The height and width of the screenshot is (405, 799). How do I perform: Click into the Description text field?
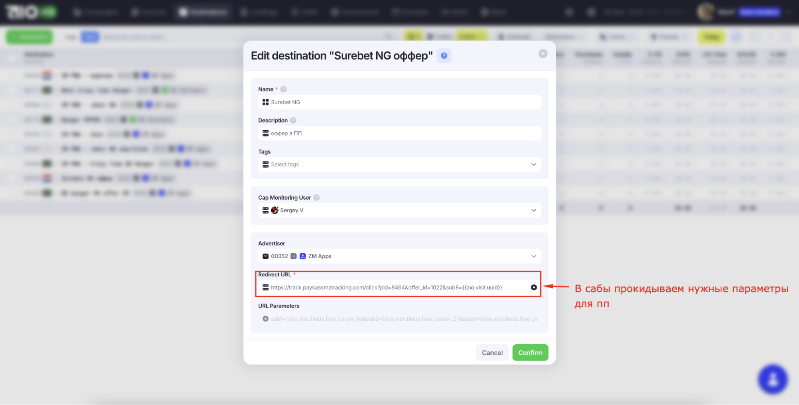click(400, 133)
